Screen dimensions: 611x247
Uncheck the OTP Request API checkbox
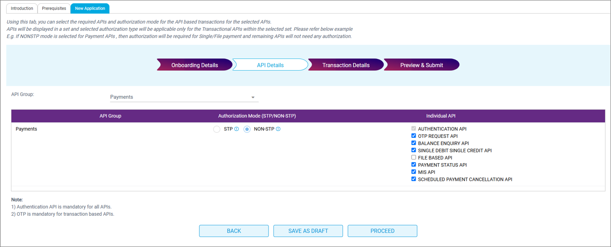413,136
